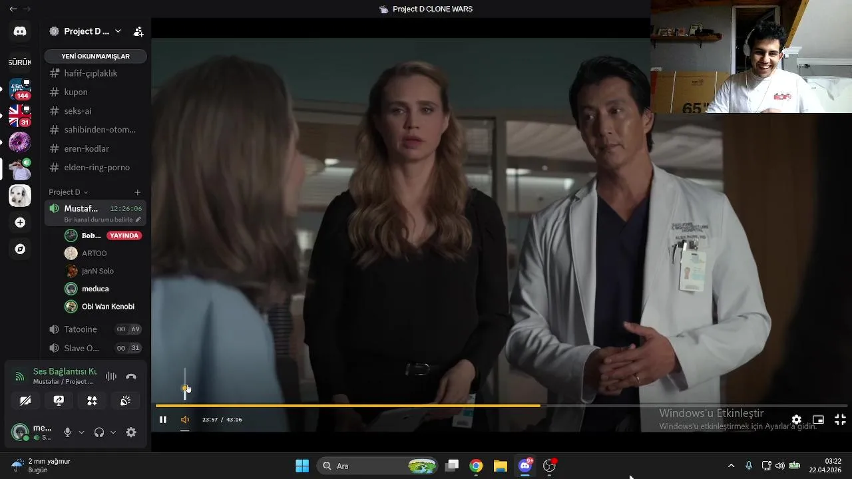Click the invite people icon by the server name

coord(138,31)
